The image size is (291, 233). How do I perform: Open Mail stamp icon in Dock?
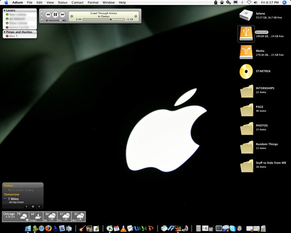[62, 228]
